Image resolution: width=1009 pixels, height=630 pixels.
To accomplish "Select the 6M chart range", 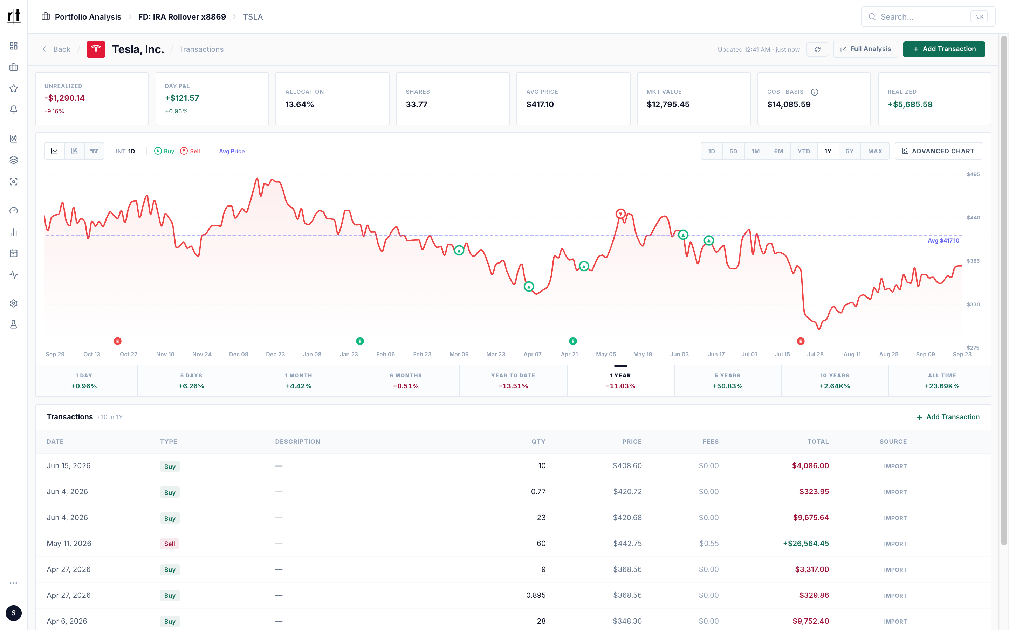I will (778, 151).
